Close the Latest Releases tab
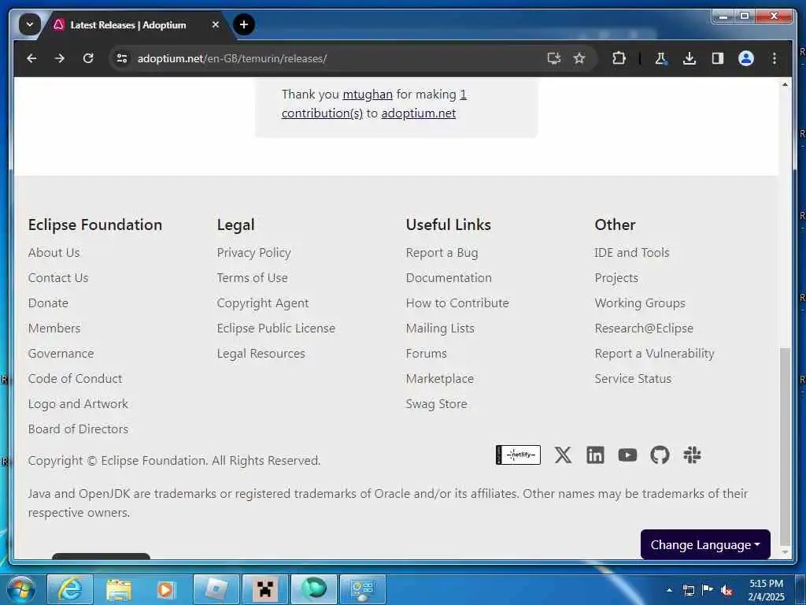Screen dimensions: 806x605 coord(216,24)
